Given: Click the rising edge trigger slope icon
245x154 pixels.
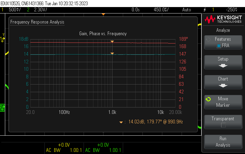Looking at the screenshot, I should pyautogui.click(x=205, y=10).
